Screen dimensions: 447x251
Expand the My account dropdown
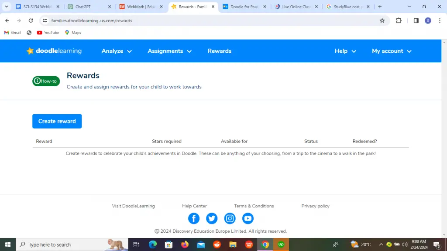pos(391,51)
